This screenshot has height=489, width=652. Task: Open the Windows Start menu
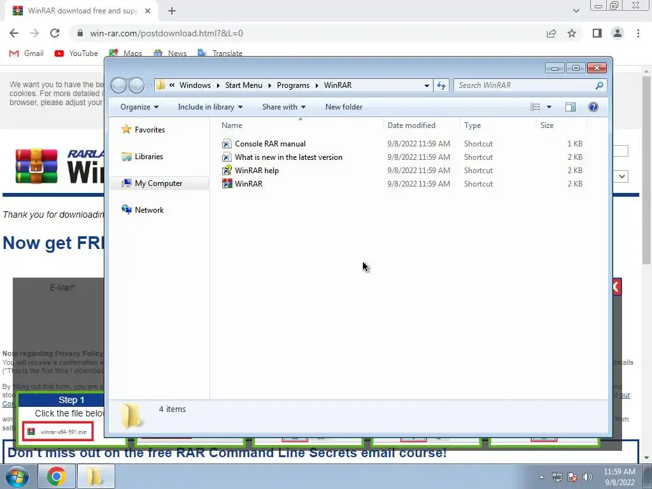tap(17, 476)
